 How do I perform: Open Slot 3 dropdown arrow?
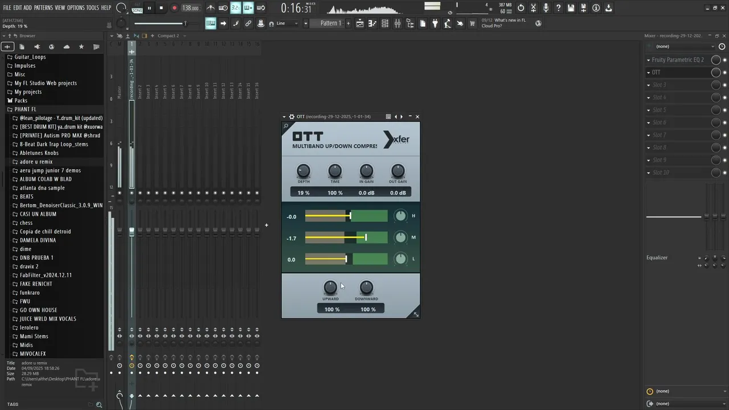pyautogui.click(x=649, y=85)
